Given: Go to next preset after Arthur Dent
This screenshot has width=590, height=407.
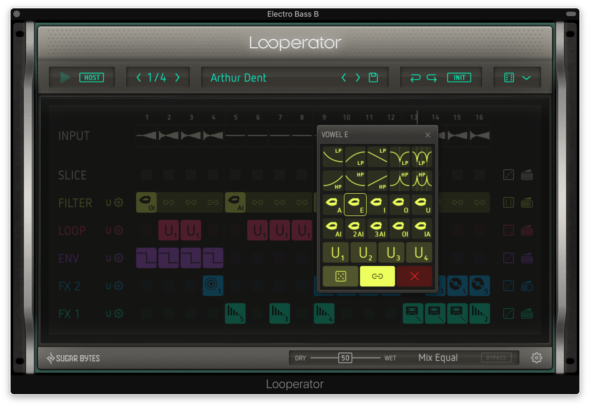Looking at the screenshot, I should 358,77.
